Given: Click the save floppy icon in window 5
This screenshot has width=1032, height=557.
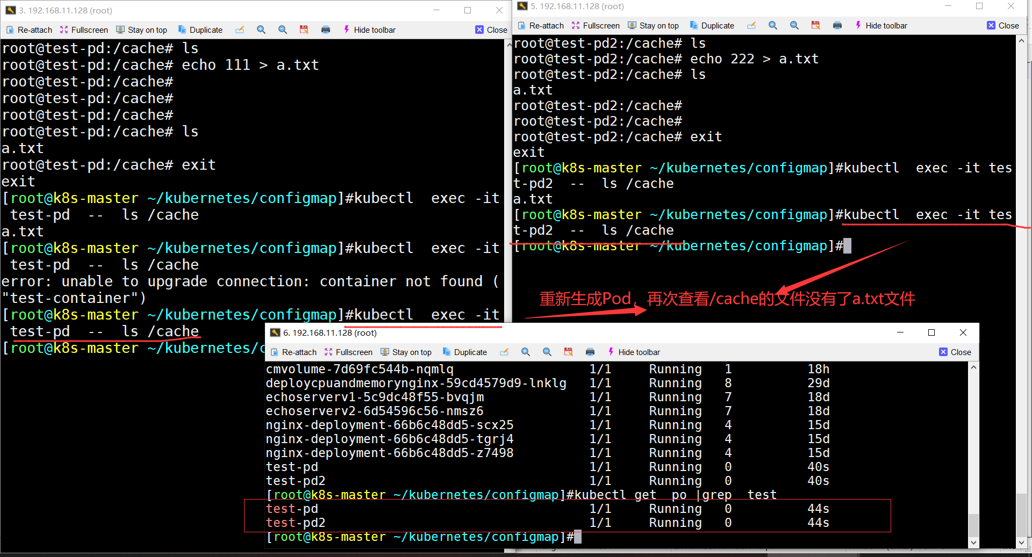Looking at the screenshot, I should click(x=816, y=26).
